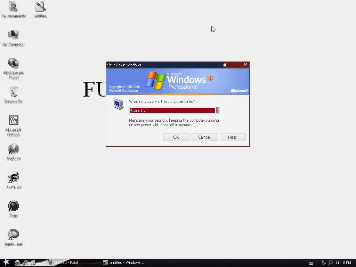The image size is (356, 267).
Task: Confirm with the OK button
Action: [176, 137]
